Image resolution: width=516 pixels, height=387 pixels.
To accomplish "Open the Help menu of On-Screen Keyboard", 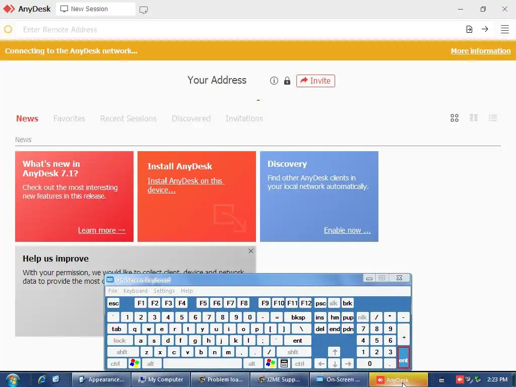I will [186, 291].
